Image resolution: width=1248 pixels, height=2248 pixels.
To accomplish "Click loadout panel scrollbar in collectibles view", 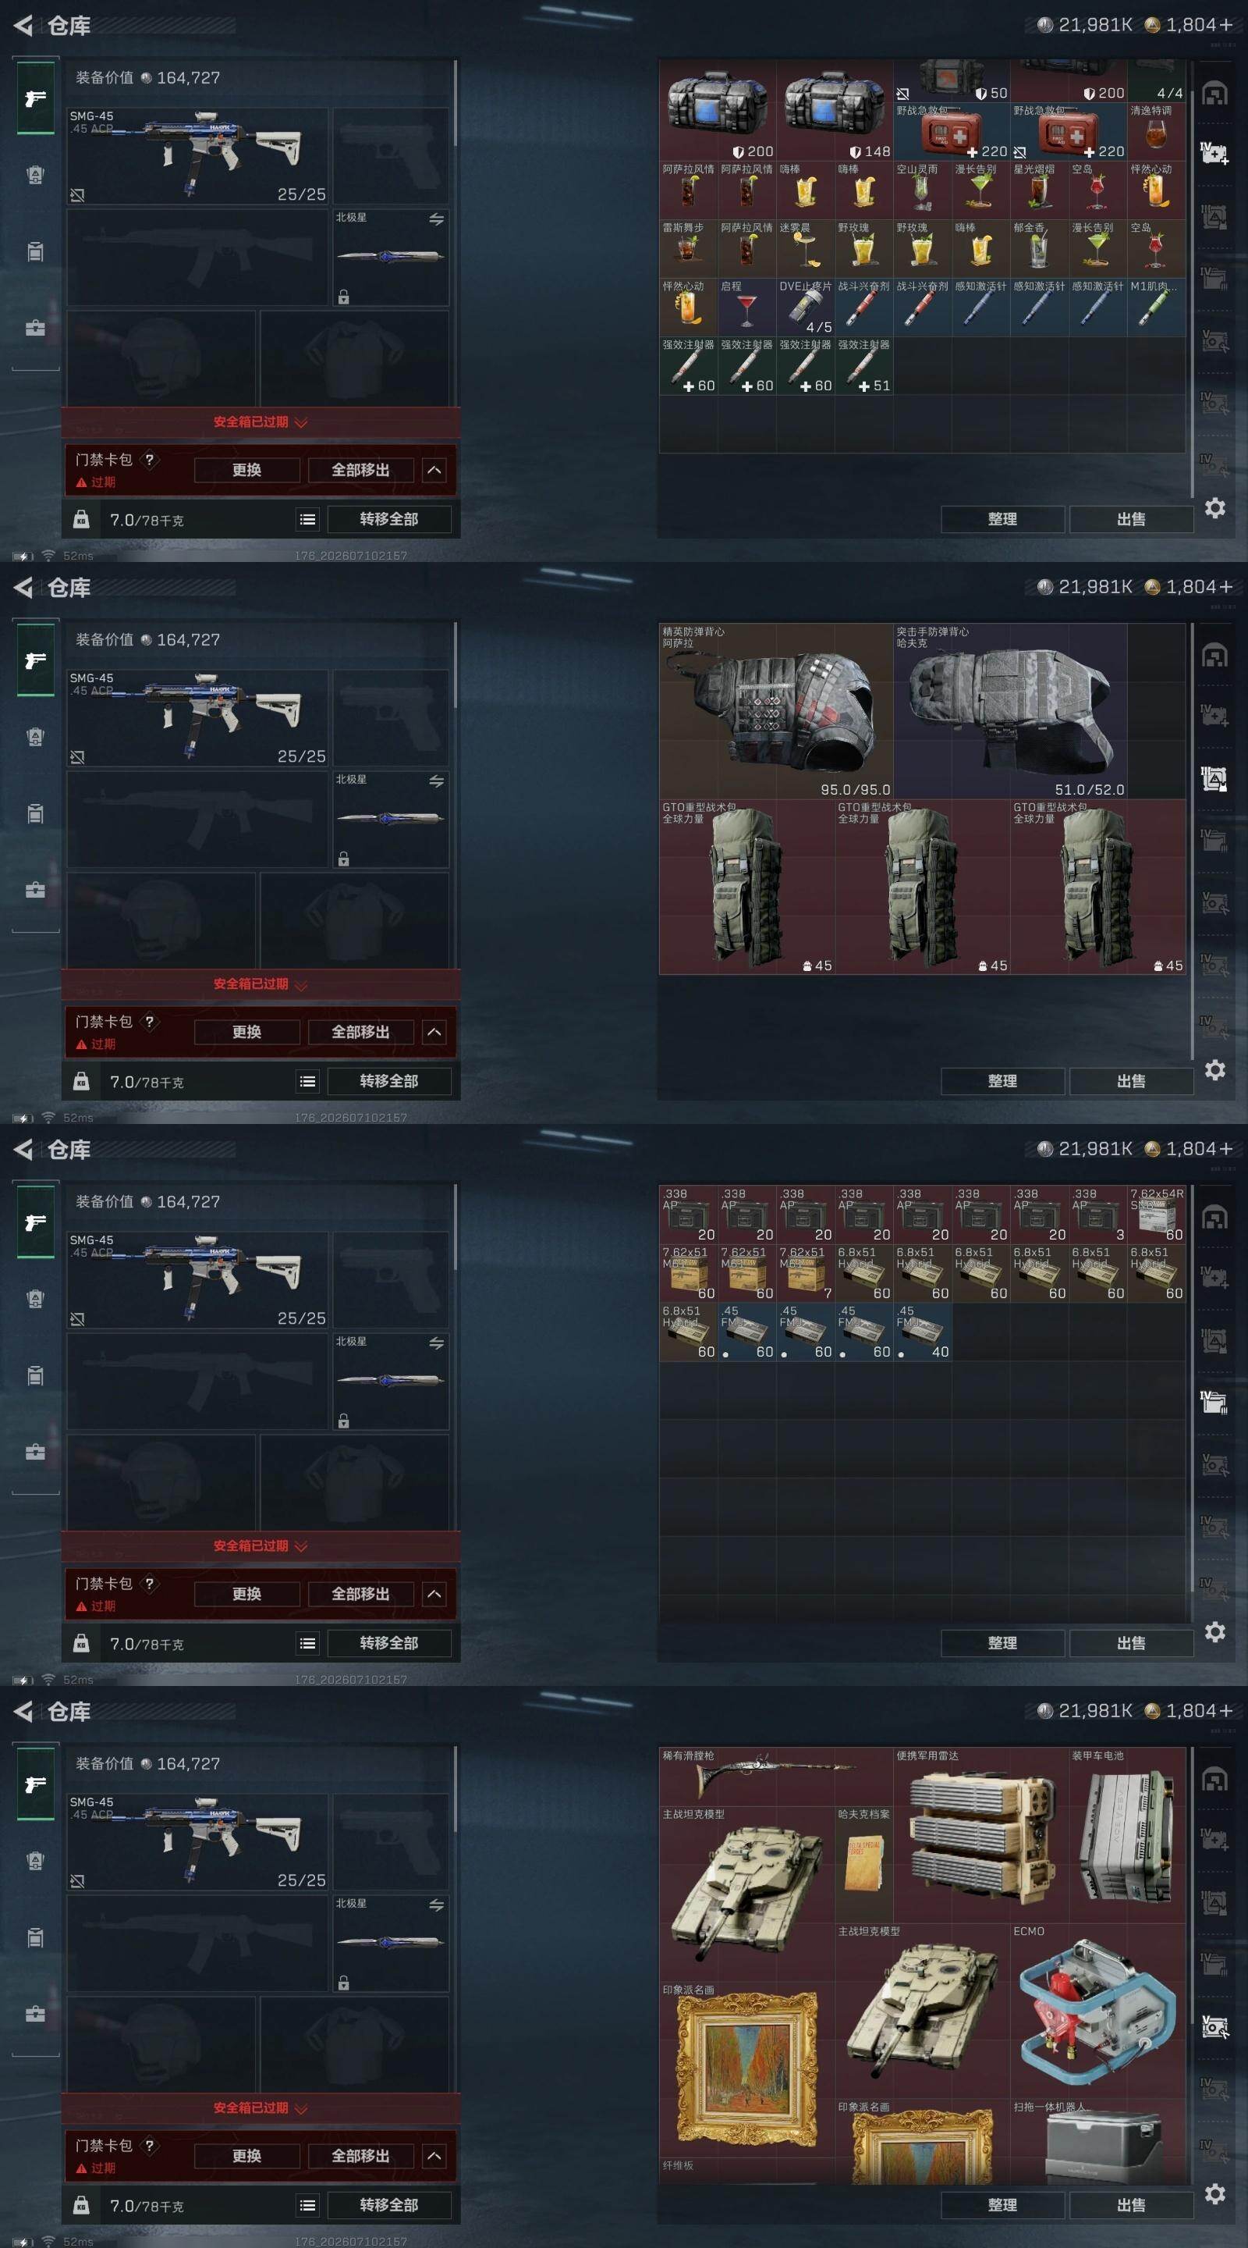I will coord(456,1789).
